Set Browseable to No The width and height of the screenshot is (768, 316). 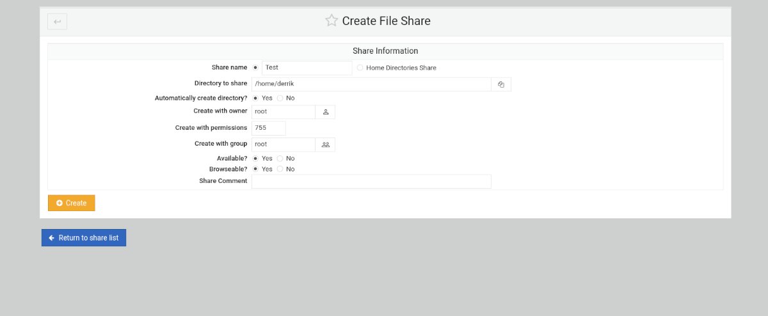click(280, 170)
